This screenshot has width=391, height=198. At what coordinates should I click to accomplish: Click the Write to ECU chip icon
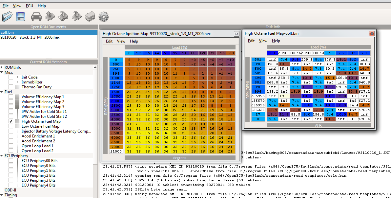point(63,16)
